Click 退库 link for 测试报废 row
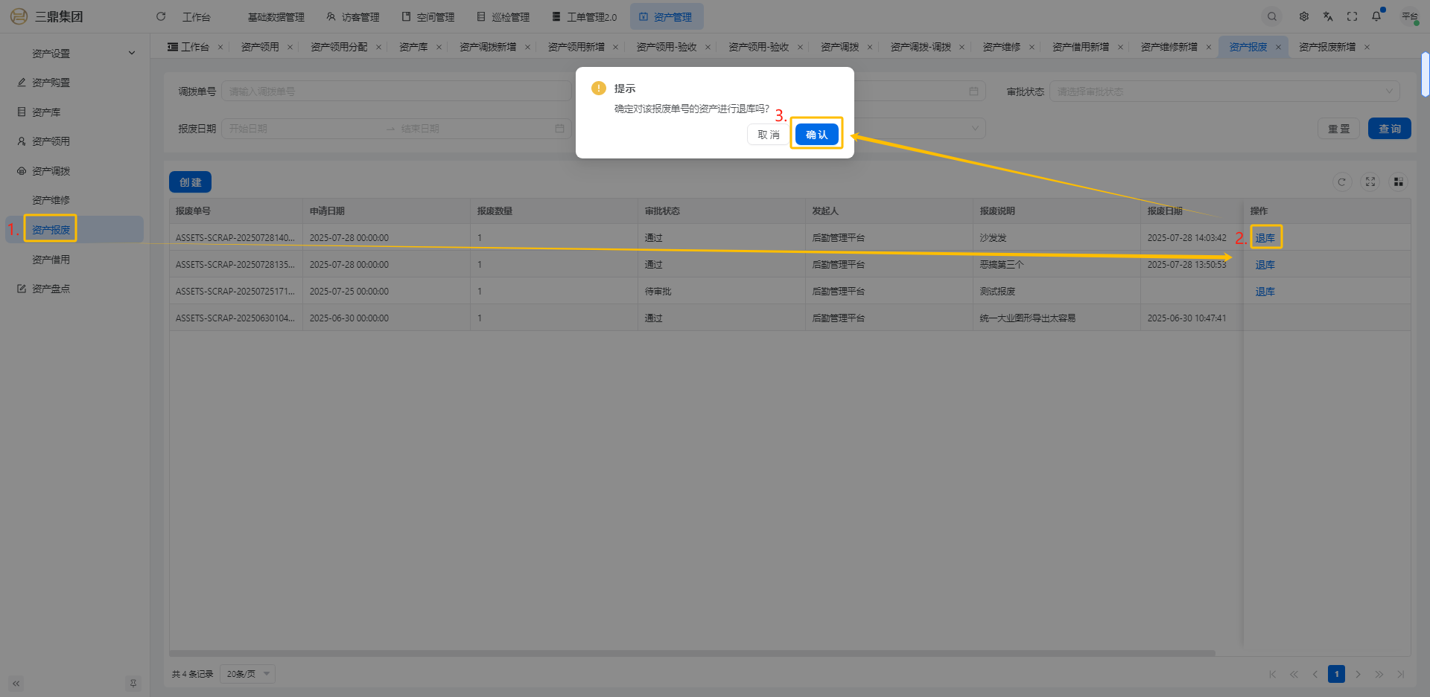Image resolution: width=1430 pixels, height=697 pixels. click(x=1265, y=292)
